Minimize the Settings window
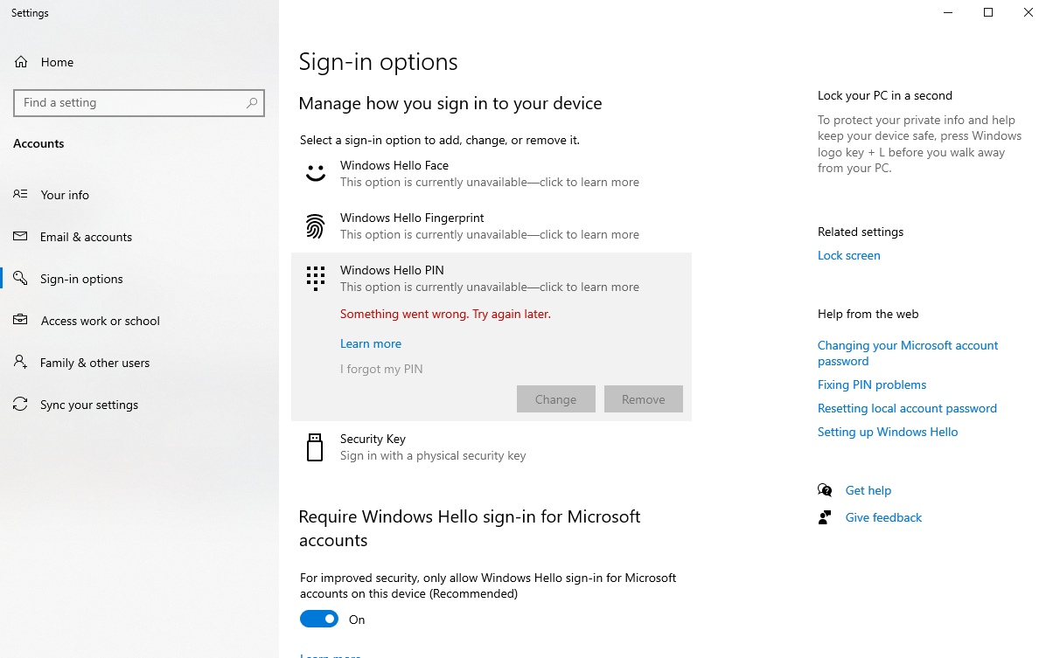Screen dimensions: 1046x658 (948, 12)
